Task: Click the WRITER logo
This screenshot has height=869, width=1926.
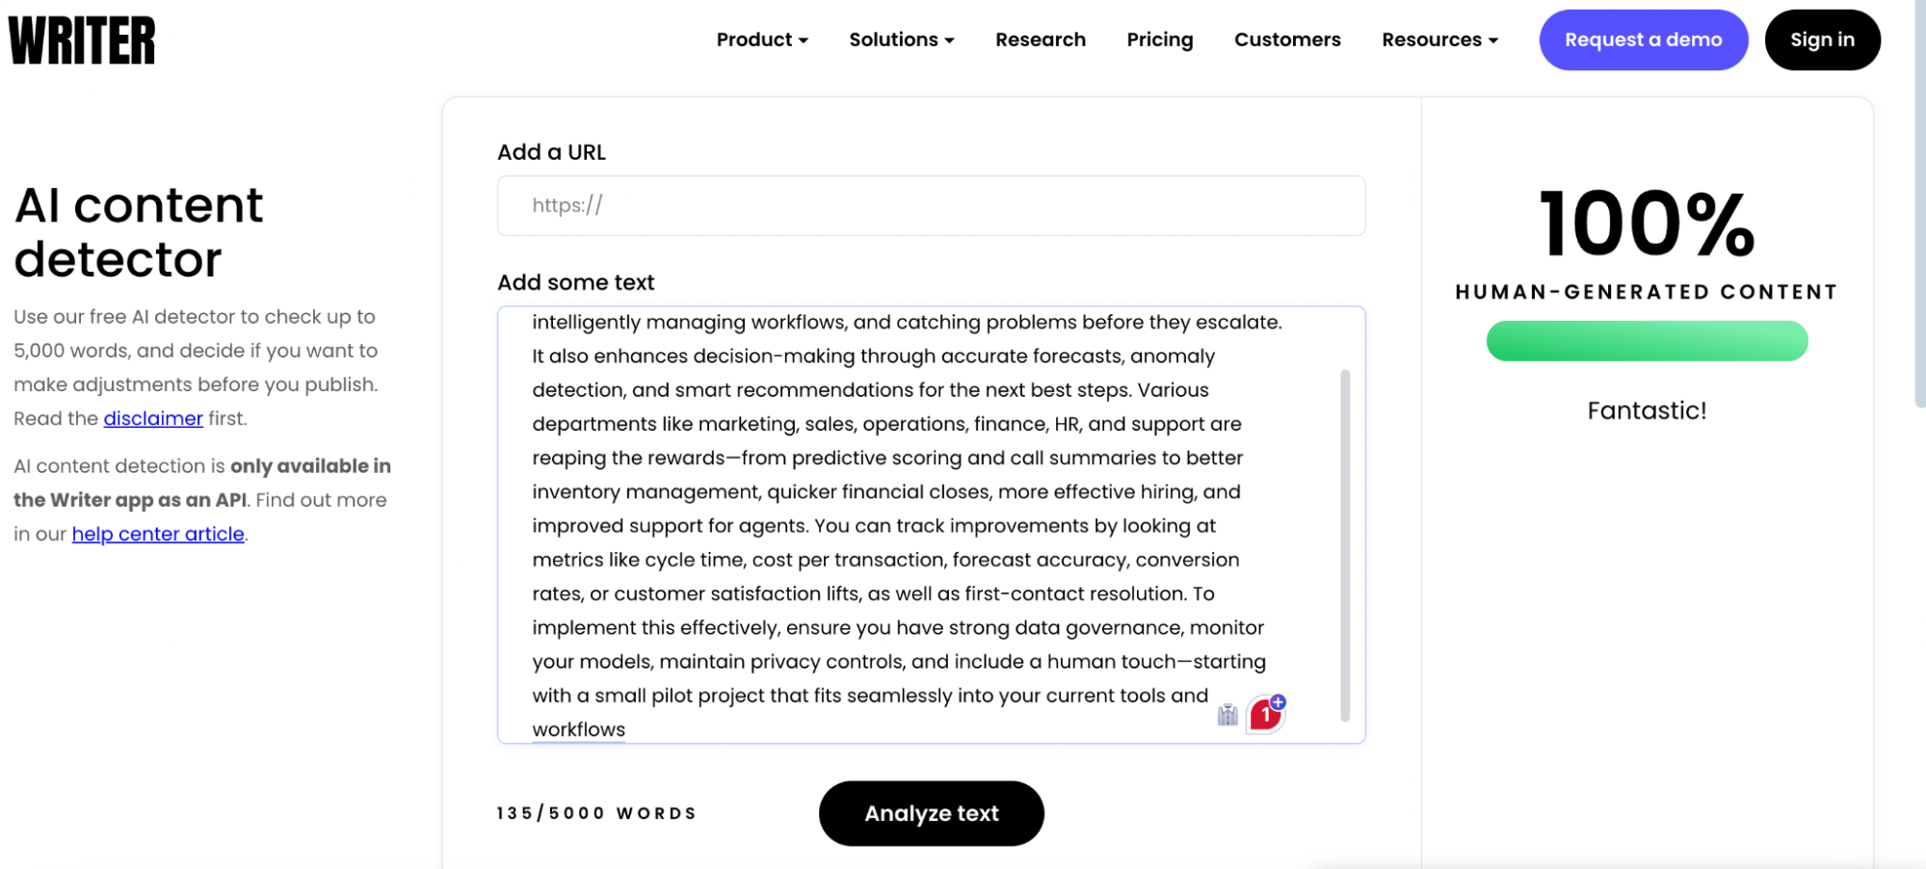Action: tap(82, 40)
